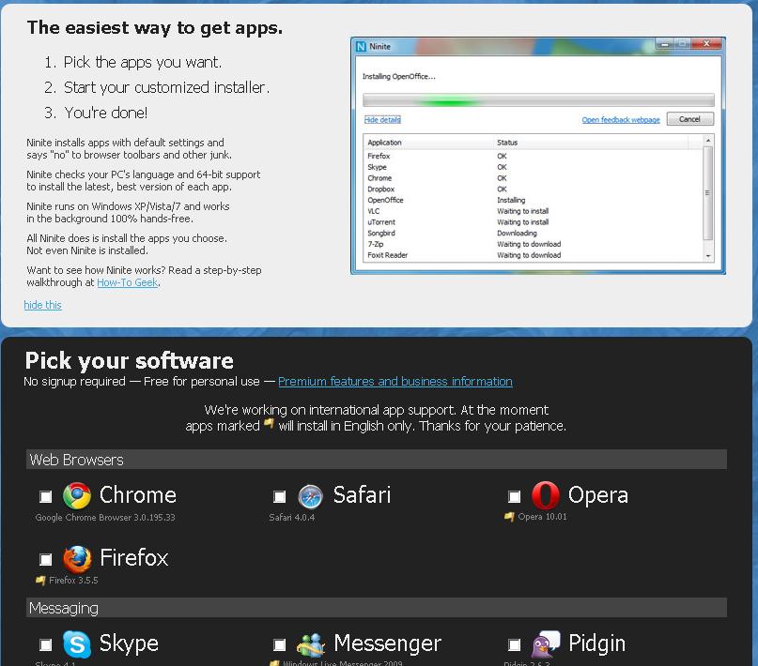The image size is (758, 666).
Task: Select the Skype row in the install list
Action: [534, 167]
